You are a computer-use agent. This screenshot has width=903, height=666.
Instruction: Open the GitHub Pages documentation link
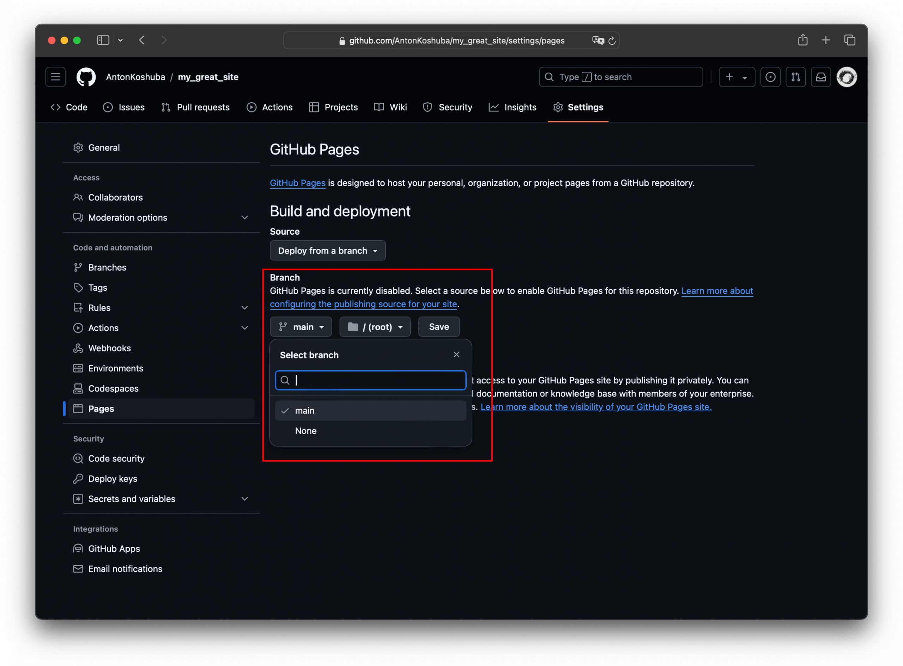(297, 183)
